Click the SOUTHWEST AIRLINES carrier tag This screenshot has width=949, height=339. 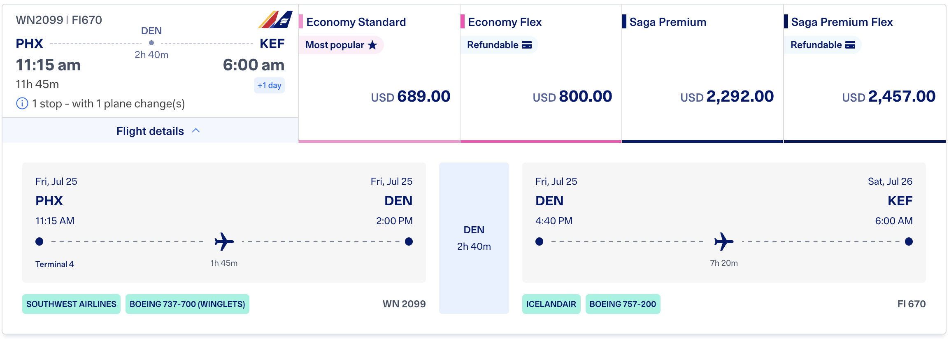click(71, 304)
